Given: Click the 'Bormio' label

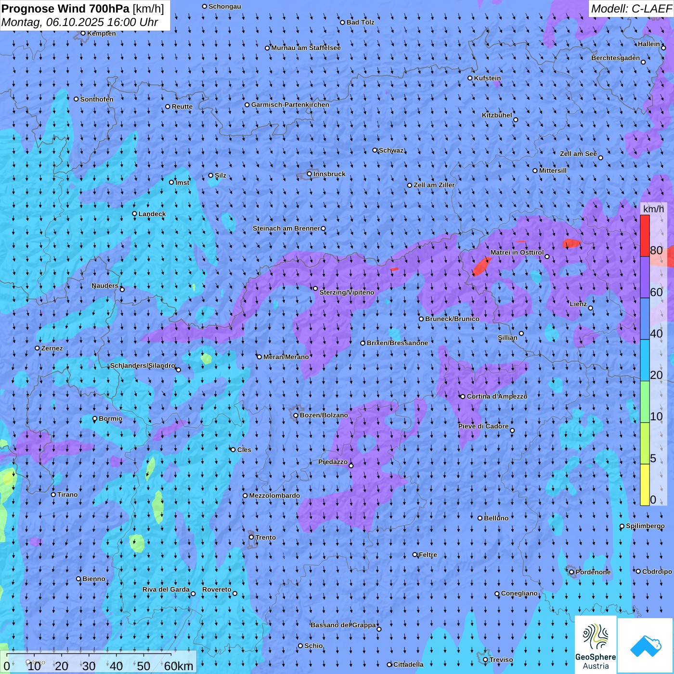Looking at the screenshot, I should [110, 418].
